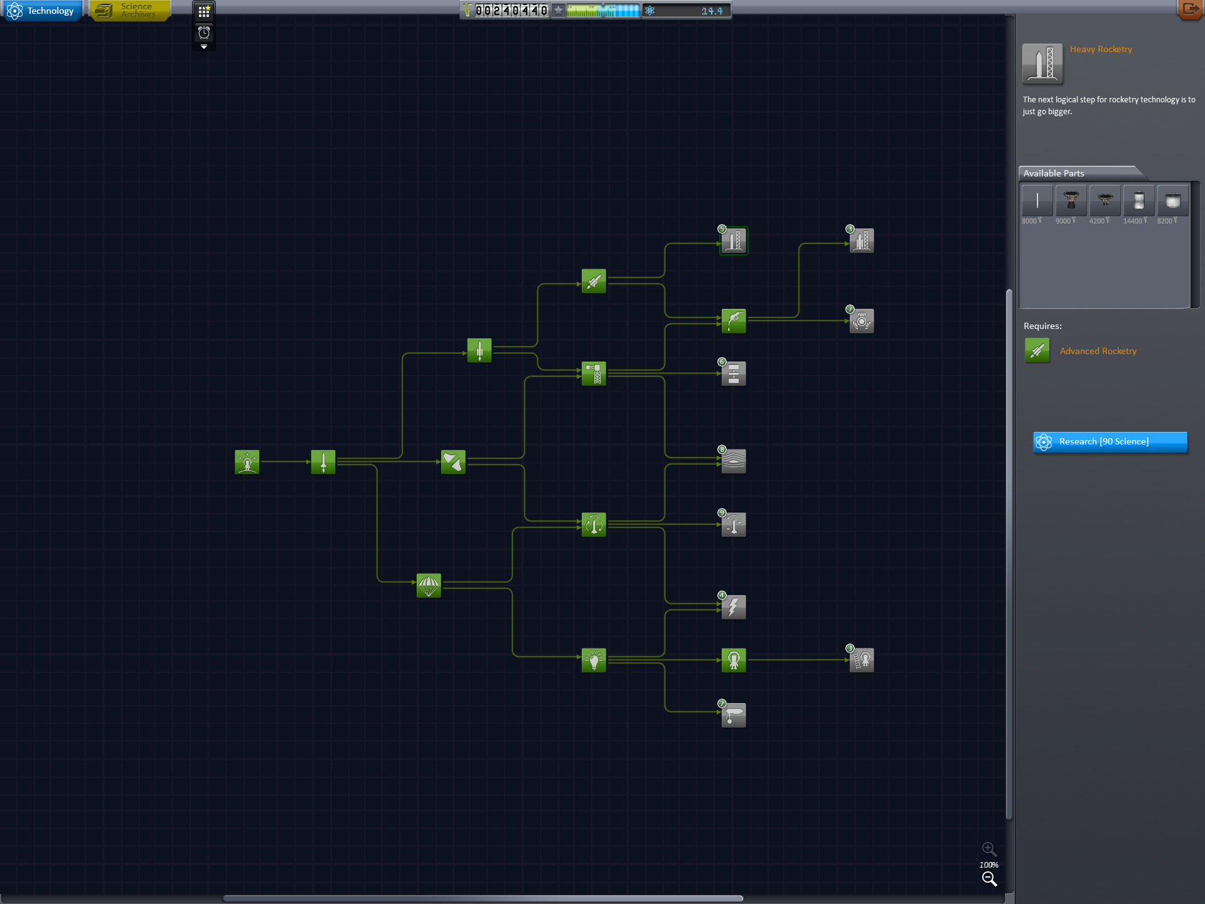The image size is (1205, 904).
Task: Select the grey stacked-blocks node with badge 6
Action: click(x=734, y=374)
